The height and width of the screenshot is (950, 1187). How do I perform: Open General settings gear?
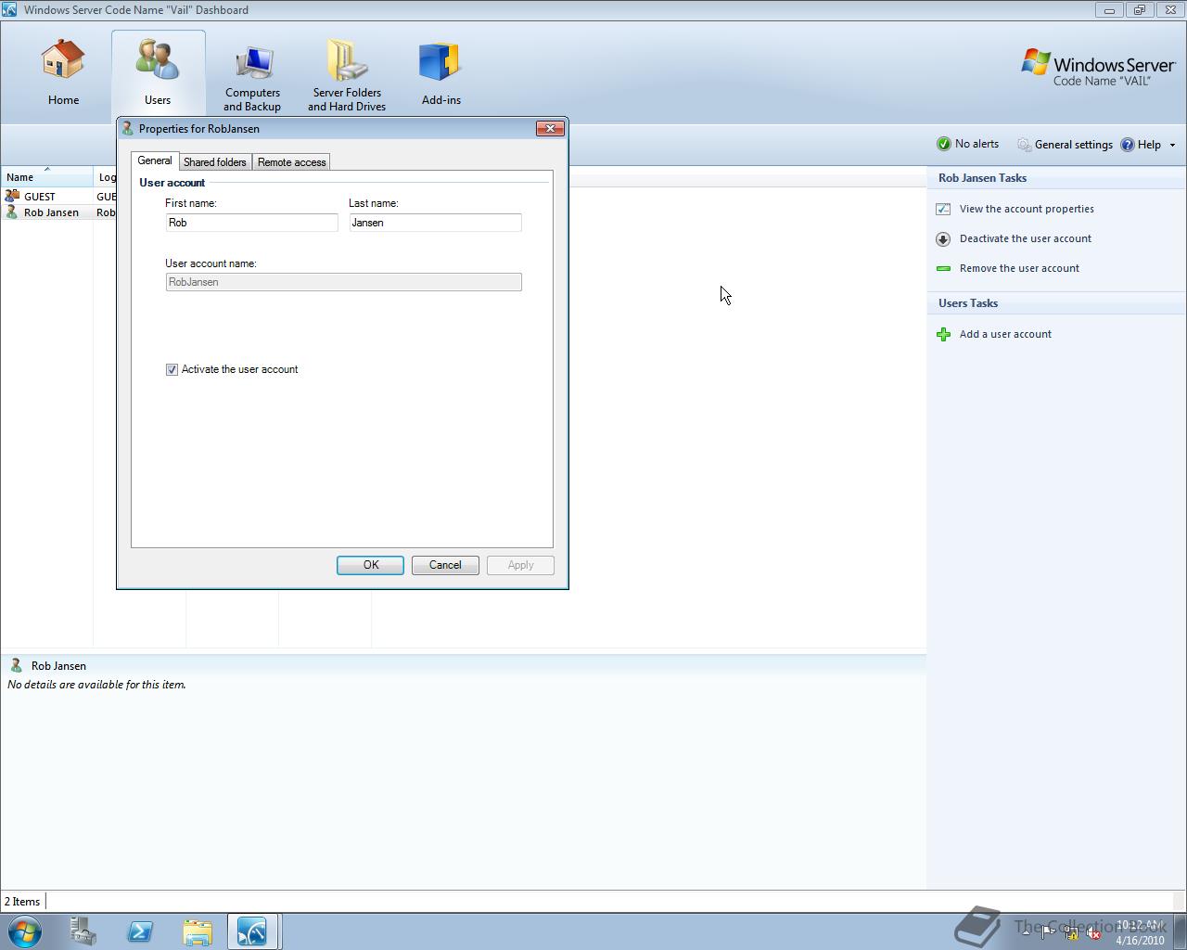pos(1024,145)
